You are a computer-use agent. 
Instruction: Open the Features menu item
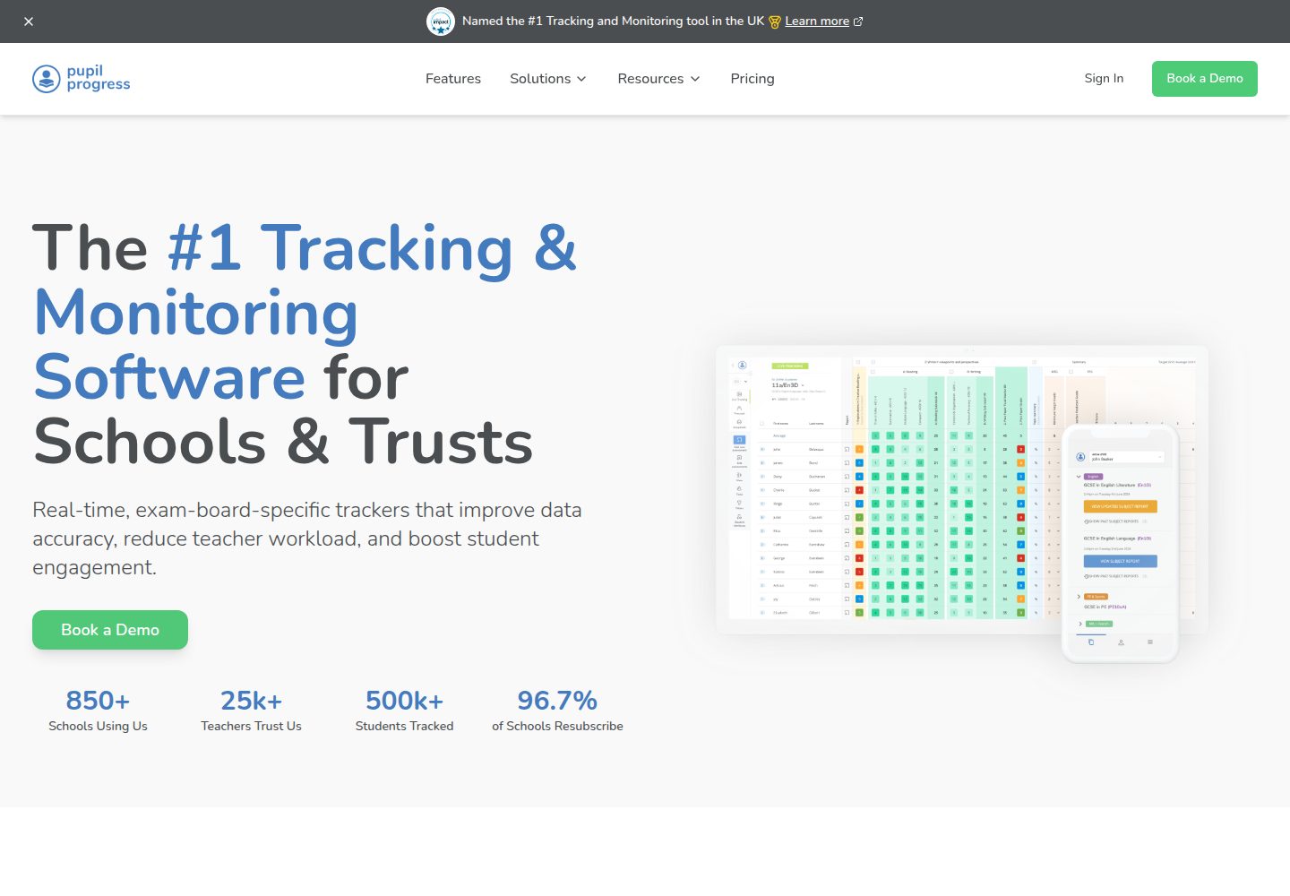[453, 79]
